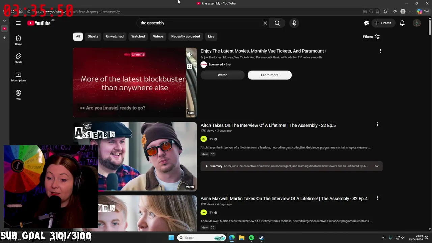Expand the vertical tabs chevron in browser sidebar
This screenshot has width=432, height=243.
[4, 21]
